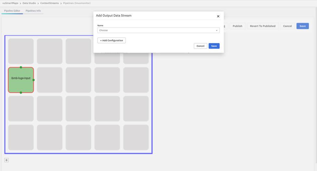Click the top green connector dot

click(21, 67)
